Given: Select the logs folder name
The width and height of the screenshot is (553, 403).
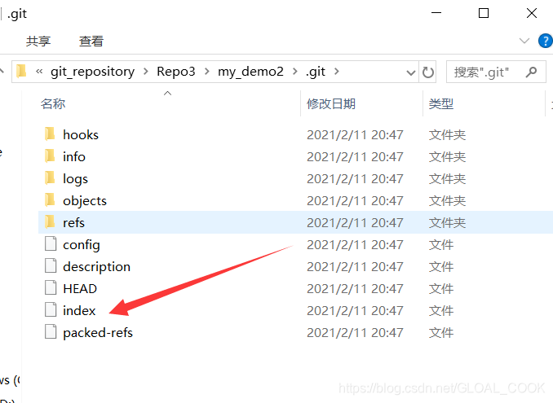Looking at the screenshot, I should coord(75,179).
